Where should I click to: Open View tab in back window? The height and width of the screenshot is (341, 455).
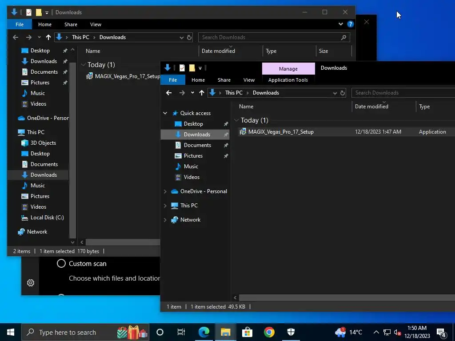tap(96, 24)
